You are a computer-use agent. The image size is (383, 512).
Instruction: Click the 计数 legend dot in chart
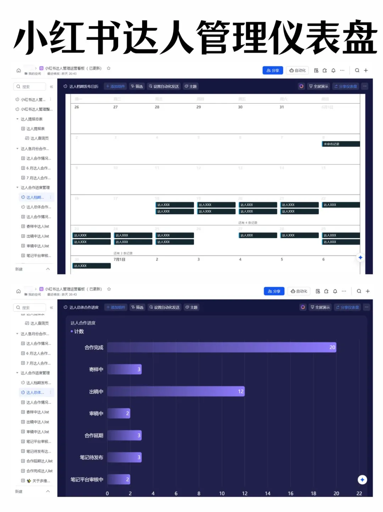point(72,331)
